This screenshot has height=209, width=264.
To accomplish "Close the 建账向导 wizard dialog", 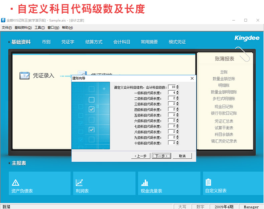I will [192, 78].
